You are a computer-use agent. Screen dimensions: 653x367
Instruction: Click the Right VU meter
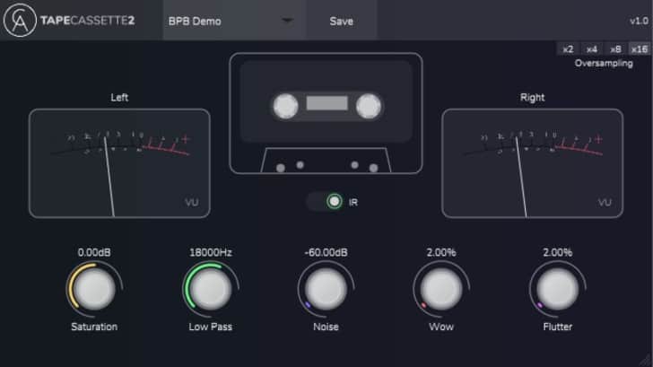[532, 163]
